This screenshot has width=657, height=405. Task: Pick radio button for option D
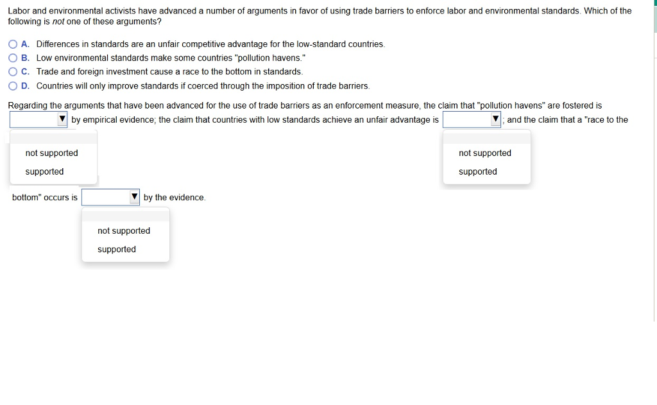tap(13, 86)
